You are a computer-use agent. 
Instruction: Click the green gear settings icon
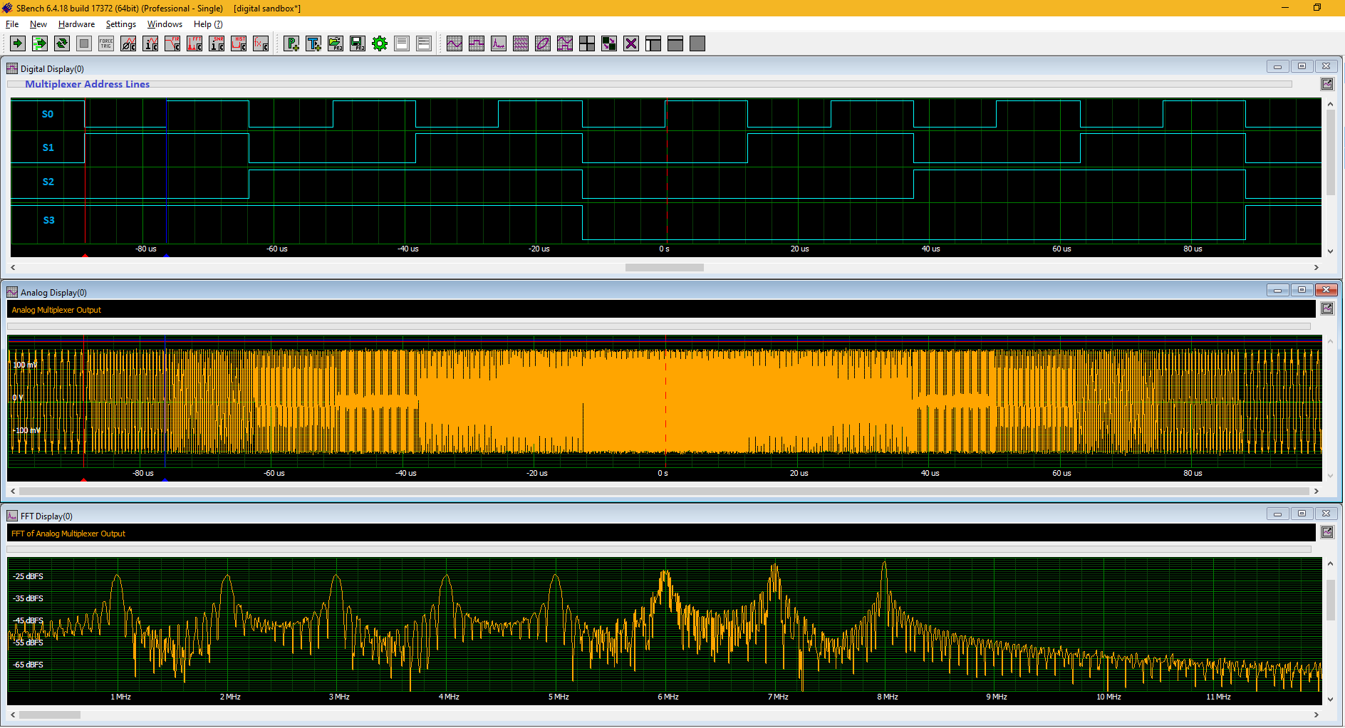tap(380, 43)
